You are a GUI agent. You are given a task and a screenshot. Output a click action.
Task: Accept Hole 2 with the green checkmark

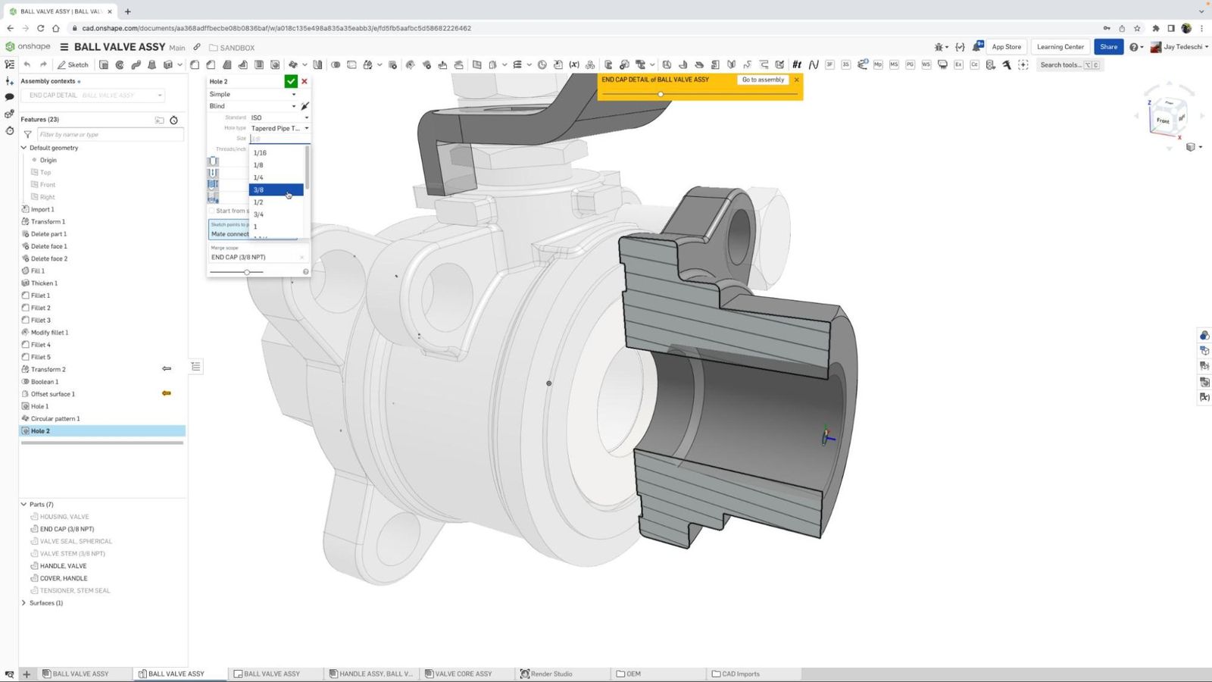pos(291,81)
